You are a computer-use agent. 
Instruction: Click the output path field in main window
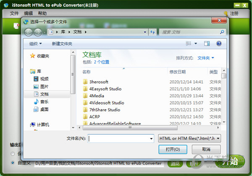[99, 163]
